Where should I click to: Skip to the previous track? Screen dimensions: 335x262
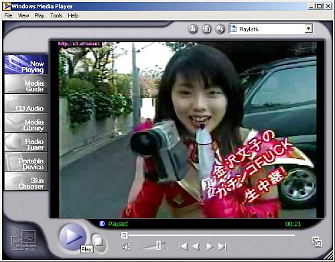[183, 247]
